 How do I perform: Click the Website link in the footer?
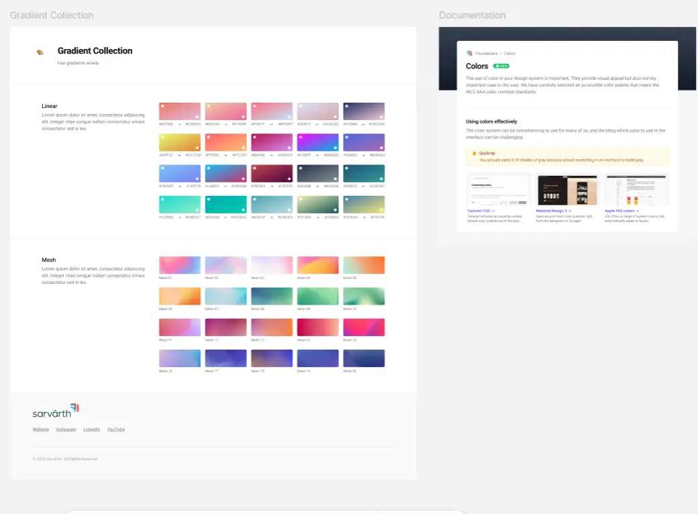pyautogui.click(x=40, y=429)
